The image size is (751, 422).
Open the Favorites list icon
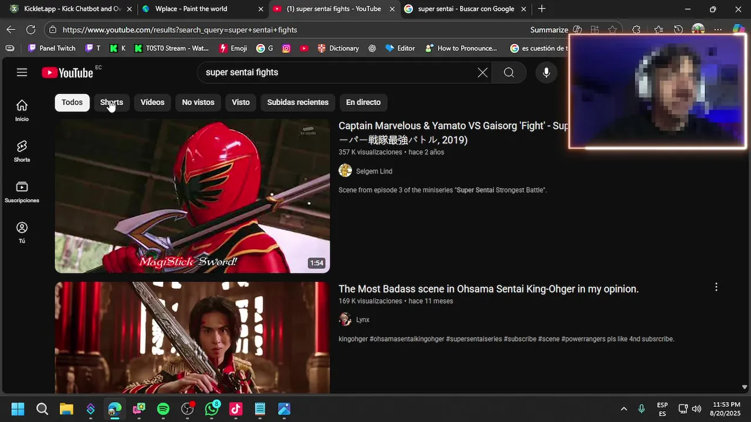coord(658,29)
